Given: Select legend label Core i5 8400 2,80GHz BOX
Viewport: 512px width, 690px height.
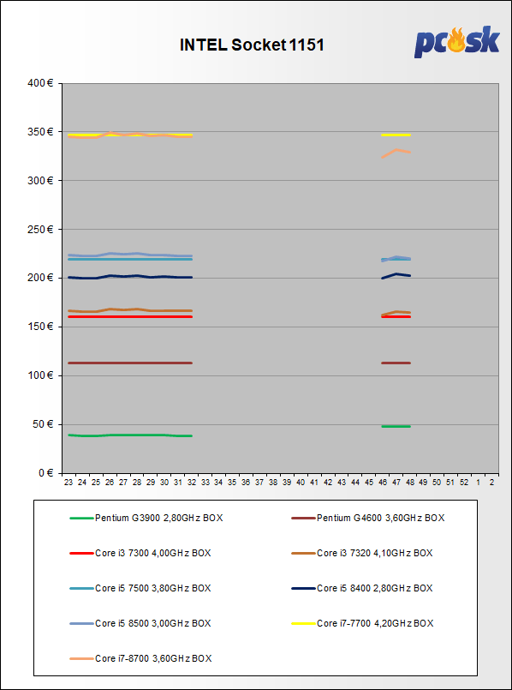Looking at the screenshot, I should pyautogui.click(x=375, y=588).
